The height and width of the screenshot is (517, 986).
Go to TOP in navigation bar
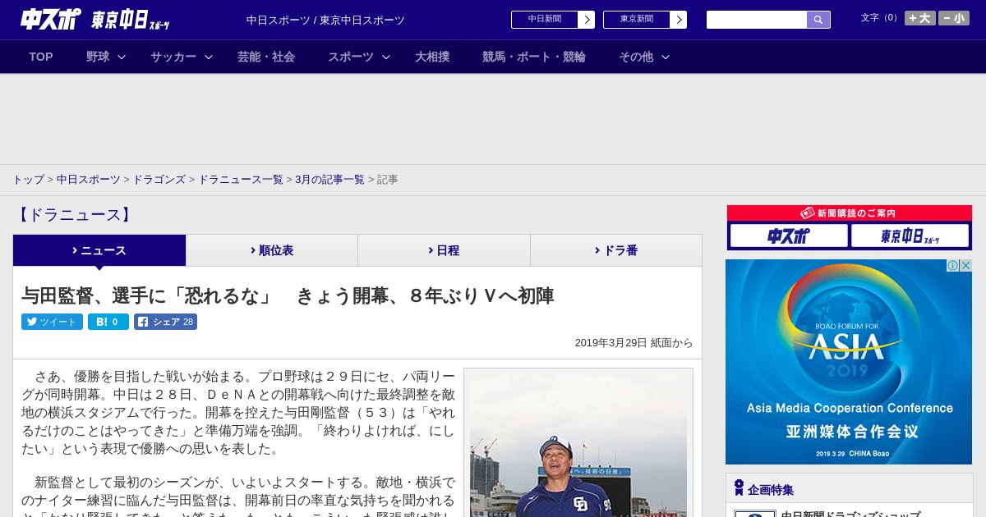41,57
